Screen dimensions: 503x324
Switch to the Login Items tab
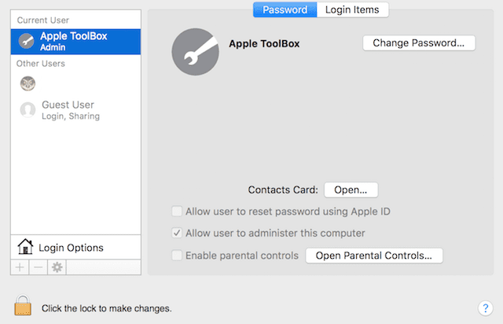click(x=352, y=9)
